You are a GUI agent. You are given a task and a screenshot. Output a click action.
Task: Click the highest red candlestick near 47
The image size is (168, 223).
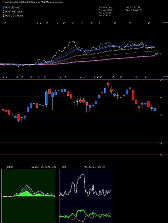pos(108,84)
